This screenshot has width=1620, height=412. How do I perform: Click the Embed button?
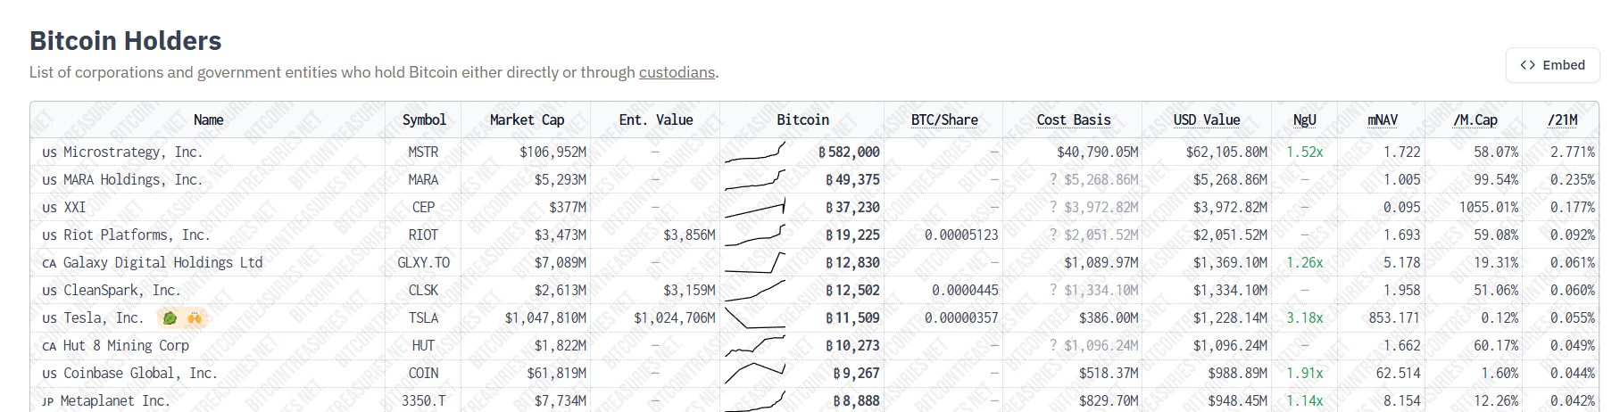point(1552,65)
